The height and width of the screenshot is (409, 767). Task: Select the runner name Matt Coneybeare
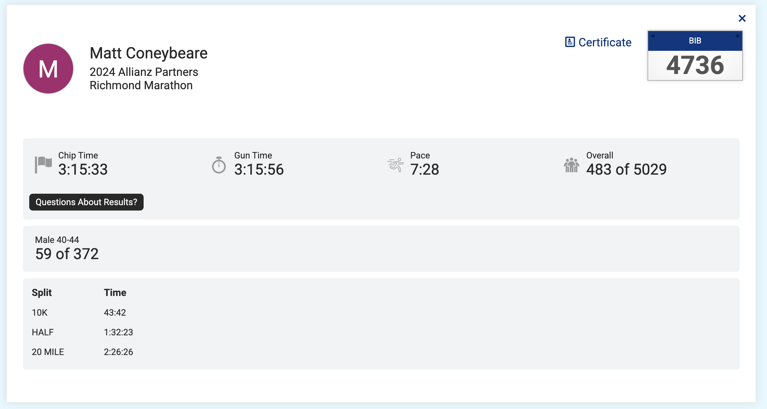(x=149, y=53)
